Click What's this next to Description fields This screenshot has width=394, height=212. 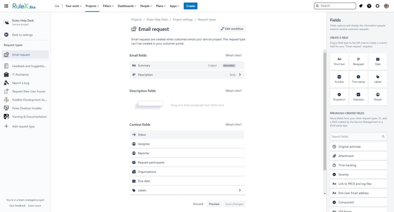(x=233, y=91)
